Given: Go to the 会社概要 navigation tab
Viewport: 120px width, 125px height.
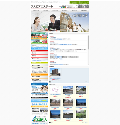Looking at the screenshot, I should pyautogui.click(x=74, y=10).
